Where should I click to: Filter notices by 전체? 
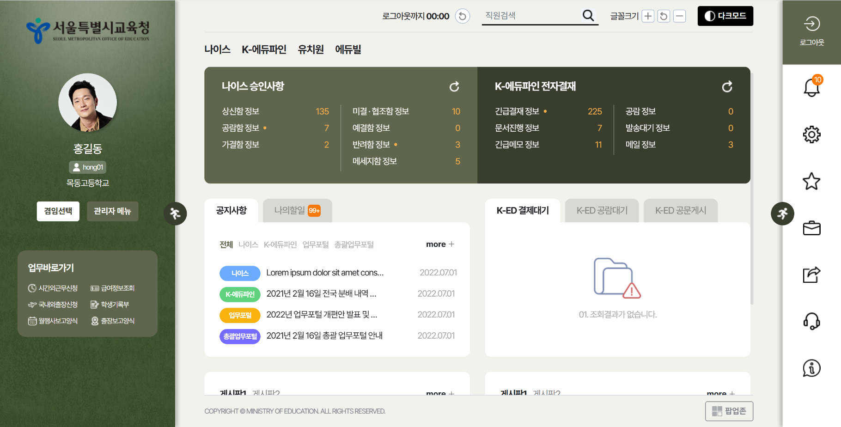pos(226,244)
